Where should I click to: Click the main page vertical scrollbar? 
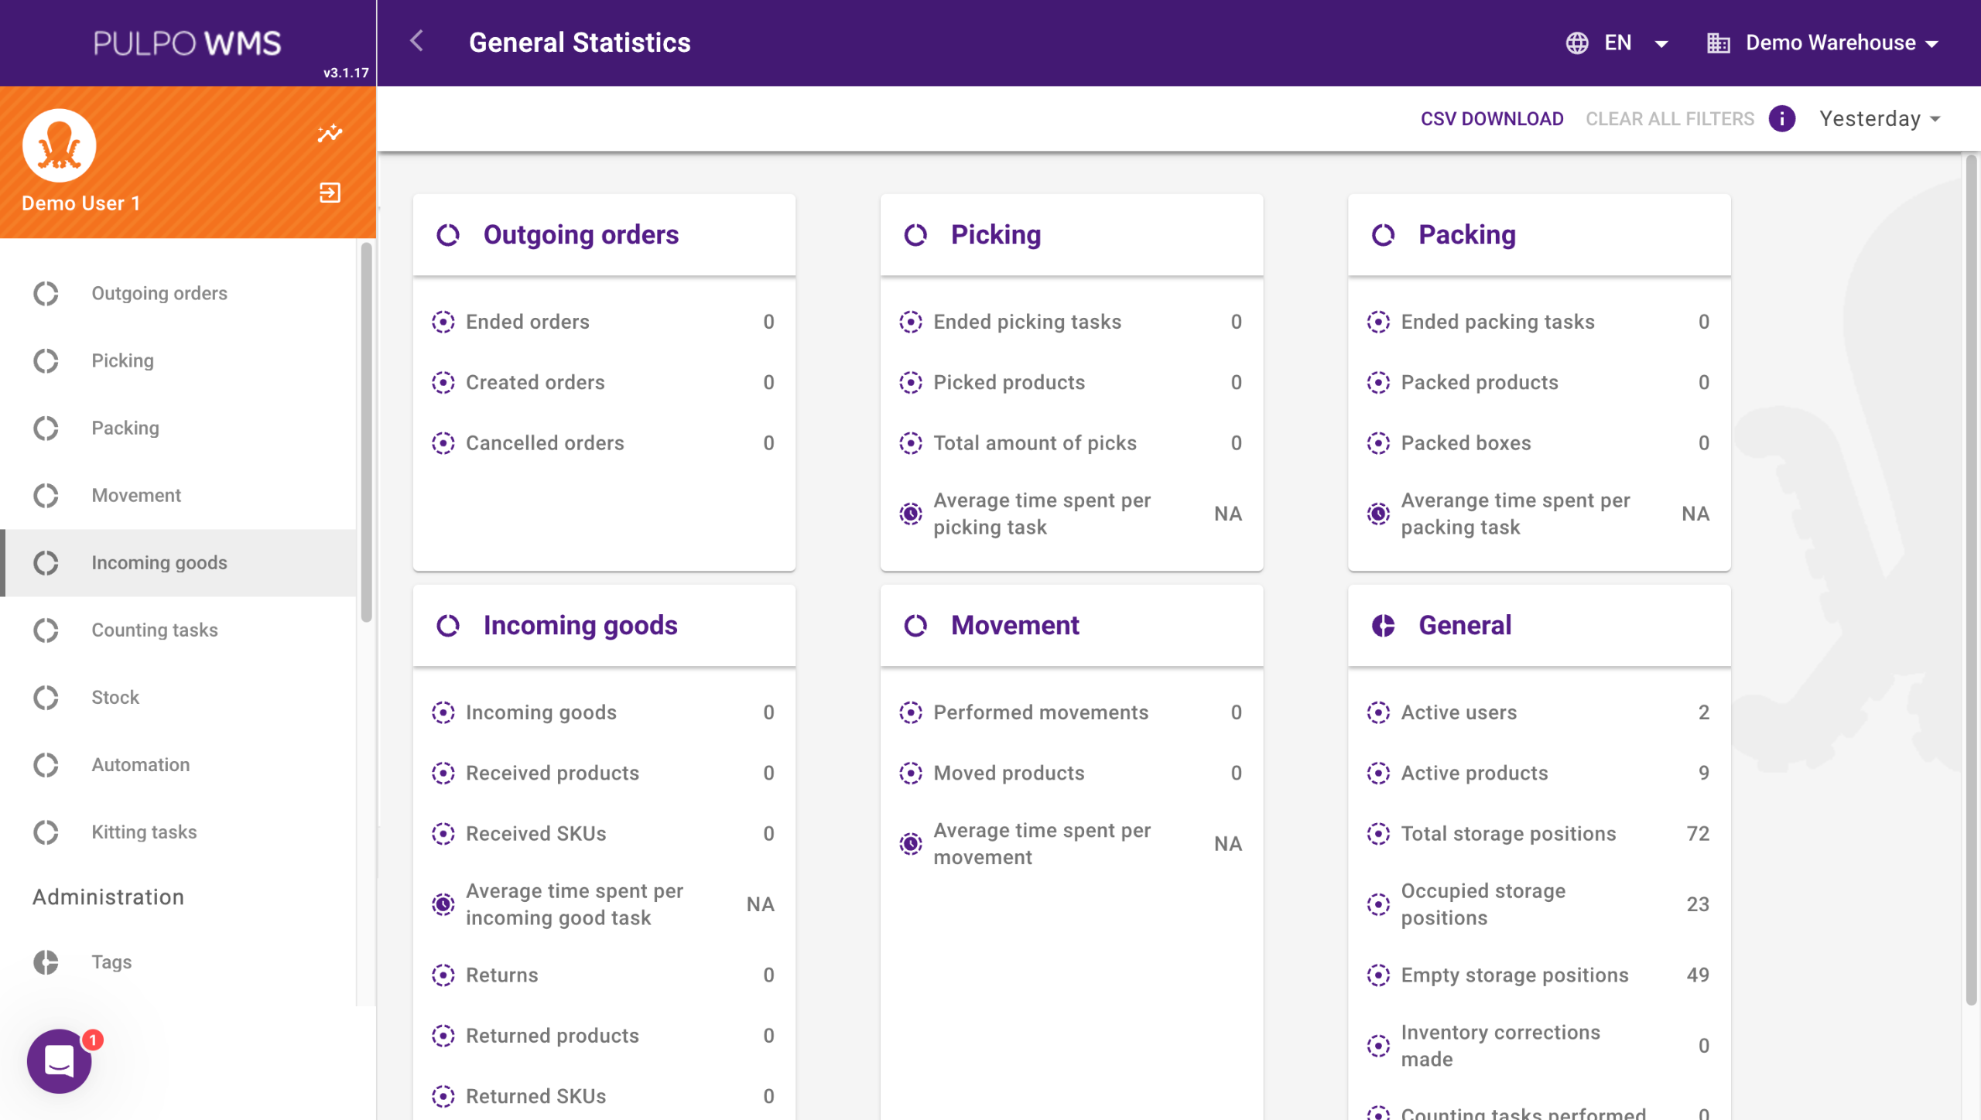coord(1970,580)
